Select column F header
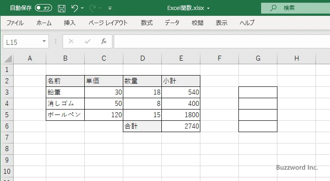The width and height of the screenshot is (330, 181). 219,58
